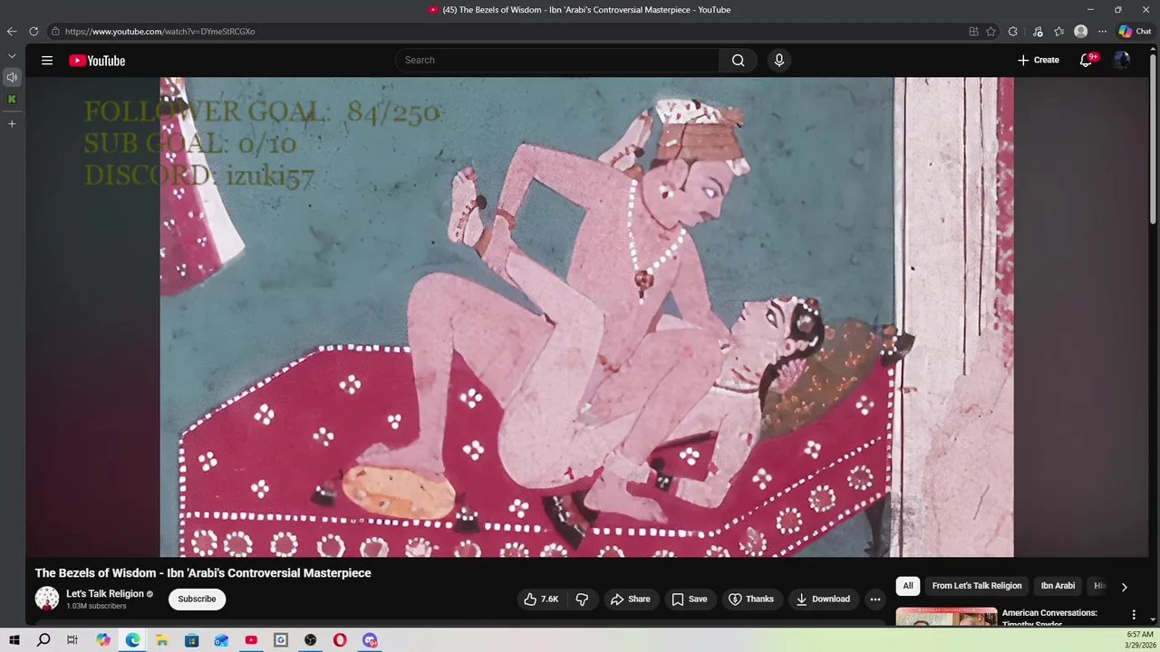
Task: Open the YouTube account avatar menu
Action: tap(1122, 61)
